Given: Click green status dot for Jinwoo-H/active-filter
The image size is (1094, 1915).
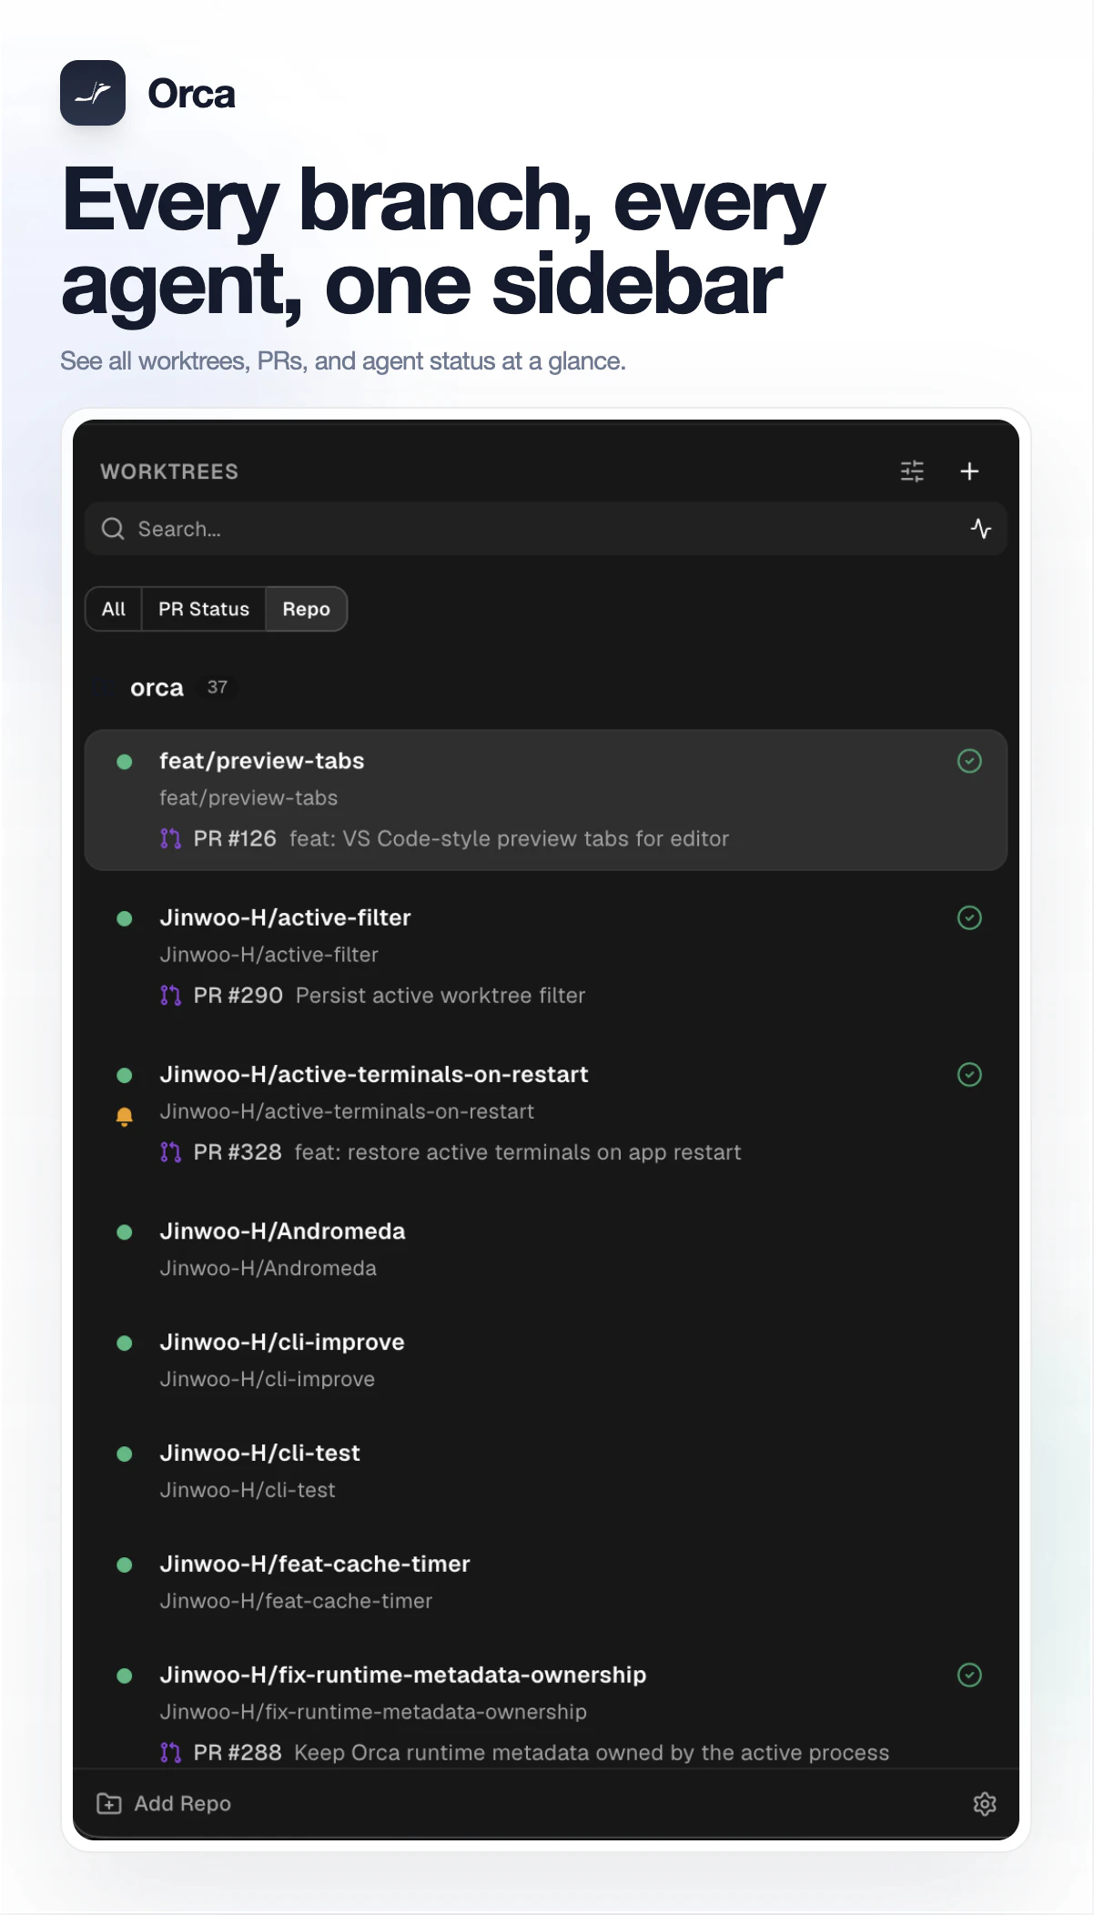Looking at the screenshot, I should (125, 918).
